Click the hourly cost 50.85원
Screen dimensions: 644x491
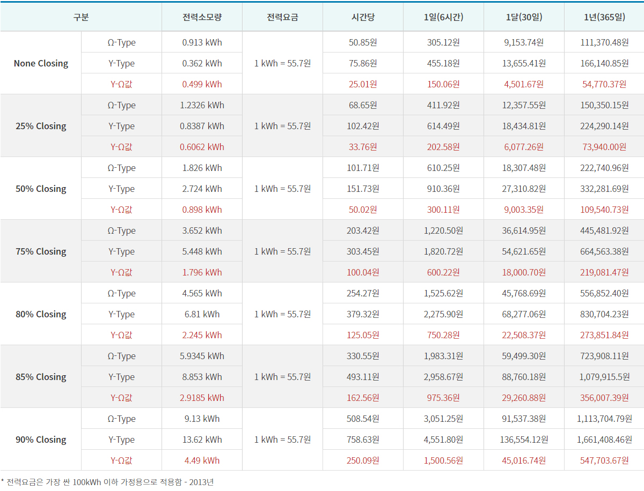click(x=363, y=42)
